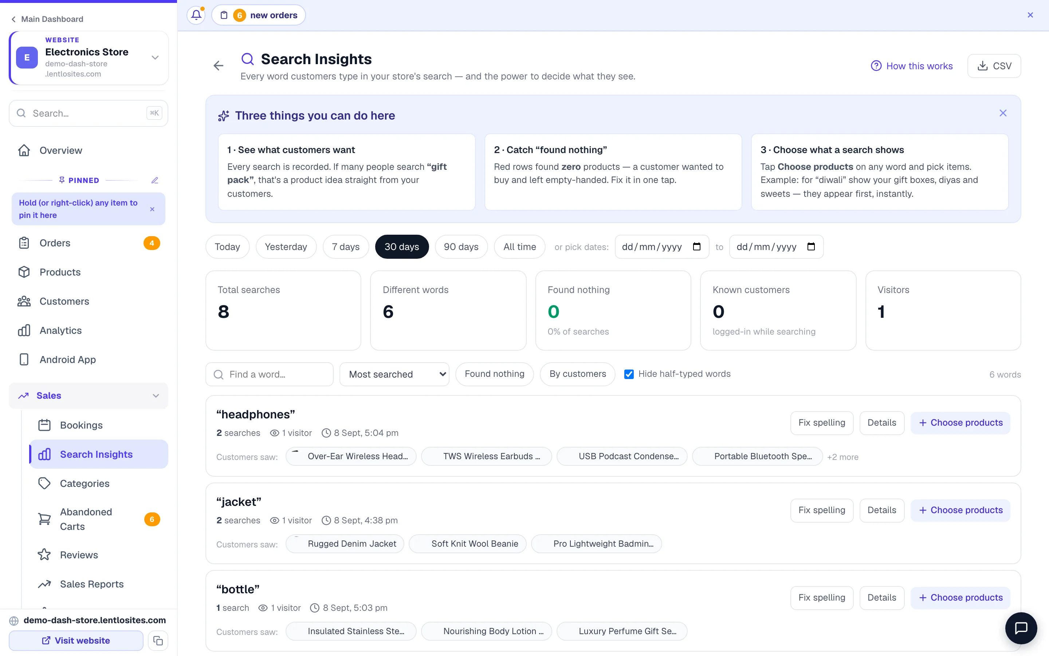Go to Orders in sidebar

[89, 243]
